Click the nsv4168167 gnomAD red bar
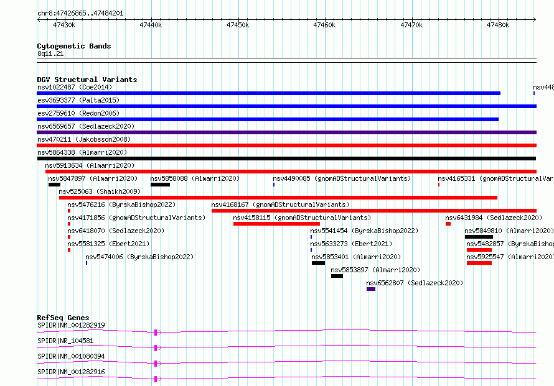 pos(374,211)
